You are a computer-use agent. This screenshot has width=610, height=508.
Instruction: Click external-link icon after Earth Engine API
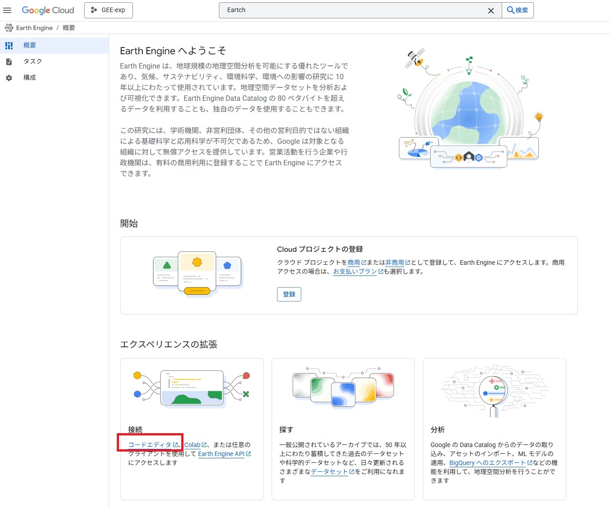[x=248, y=454]
